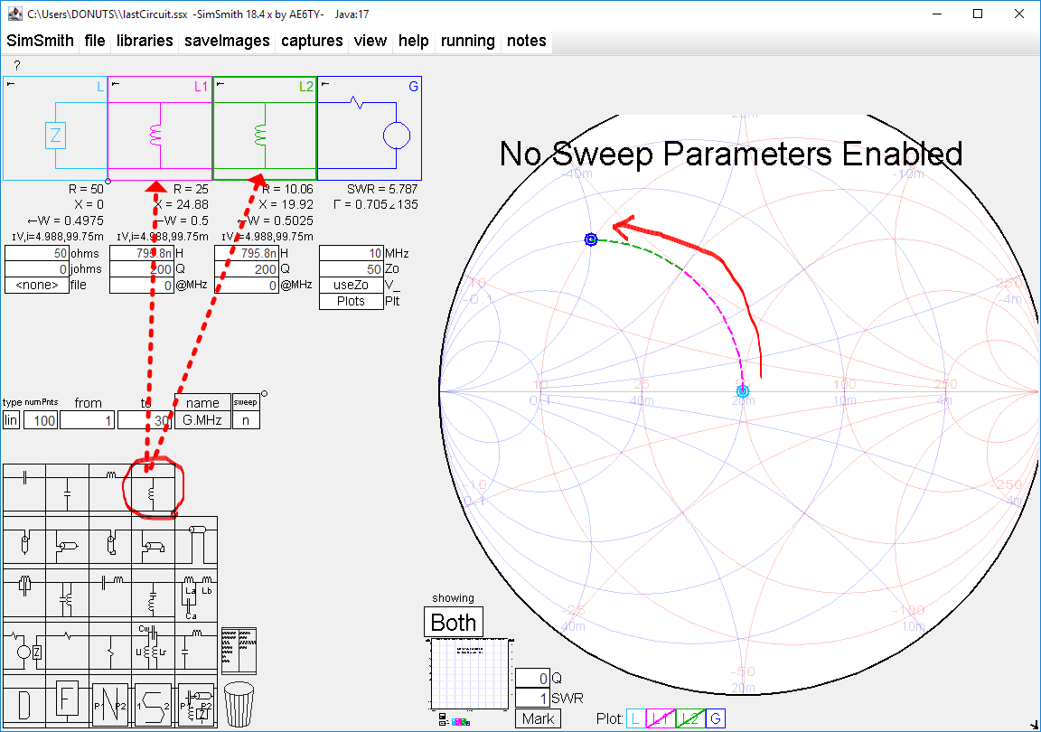Pick the horizontal shorted stub element

(153, 541)
